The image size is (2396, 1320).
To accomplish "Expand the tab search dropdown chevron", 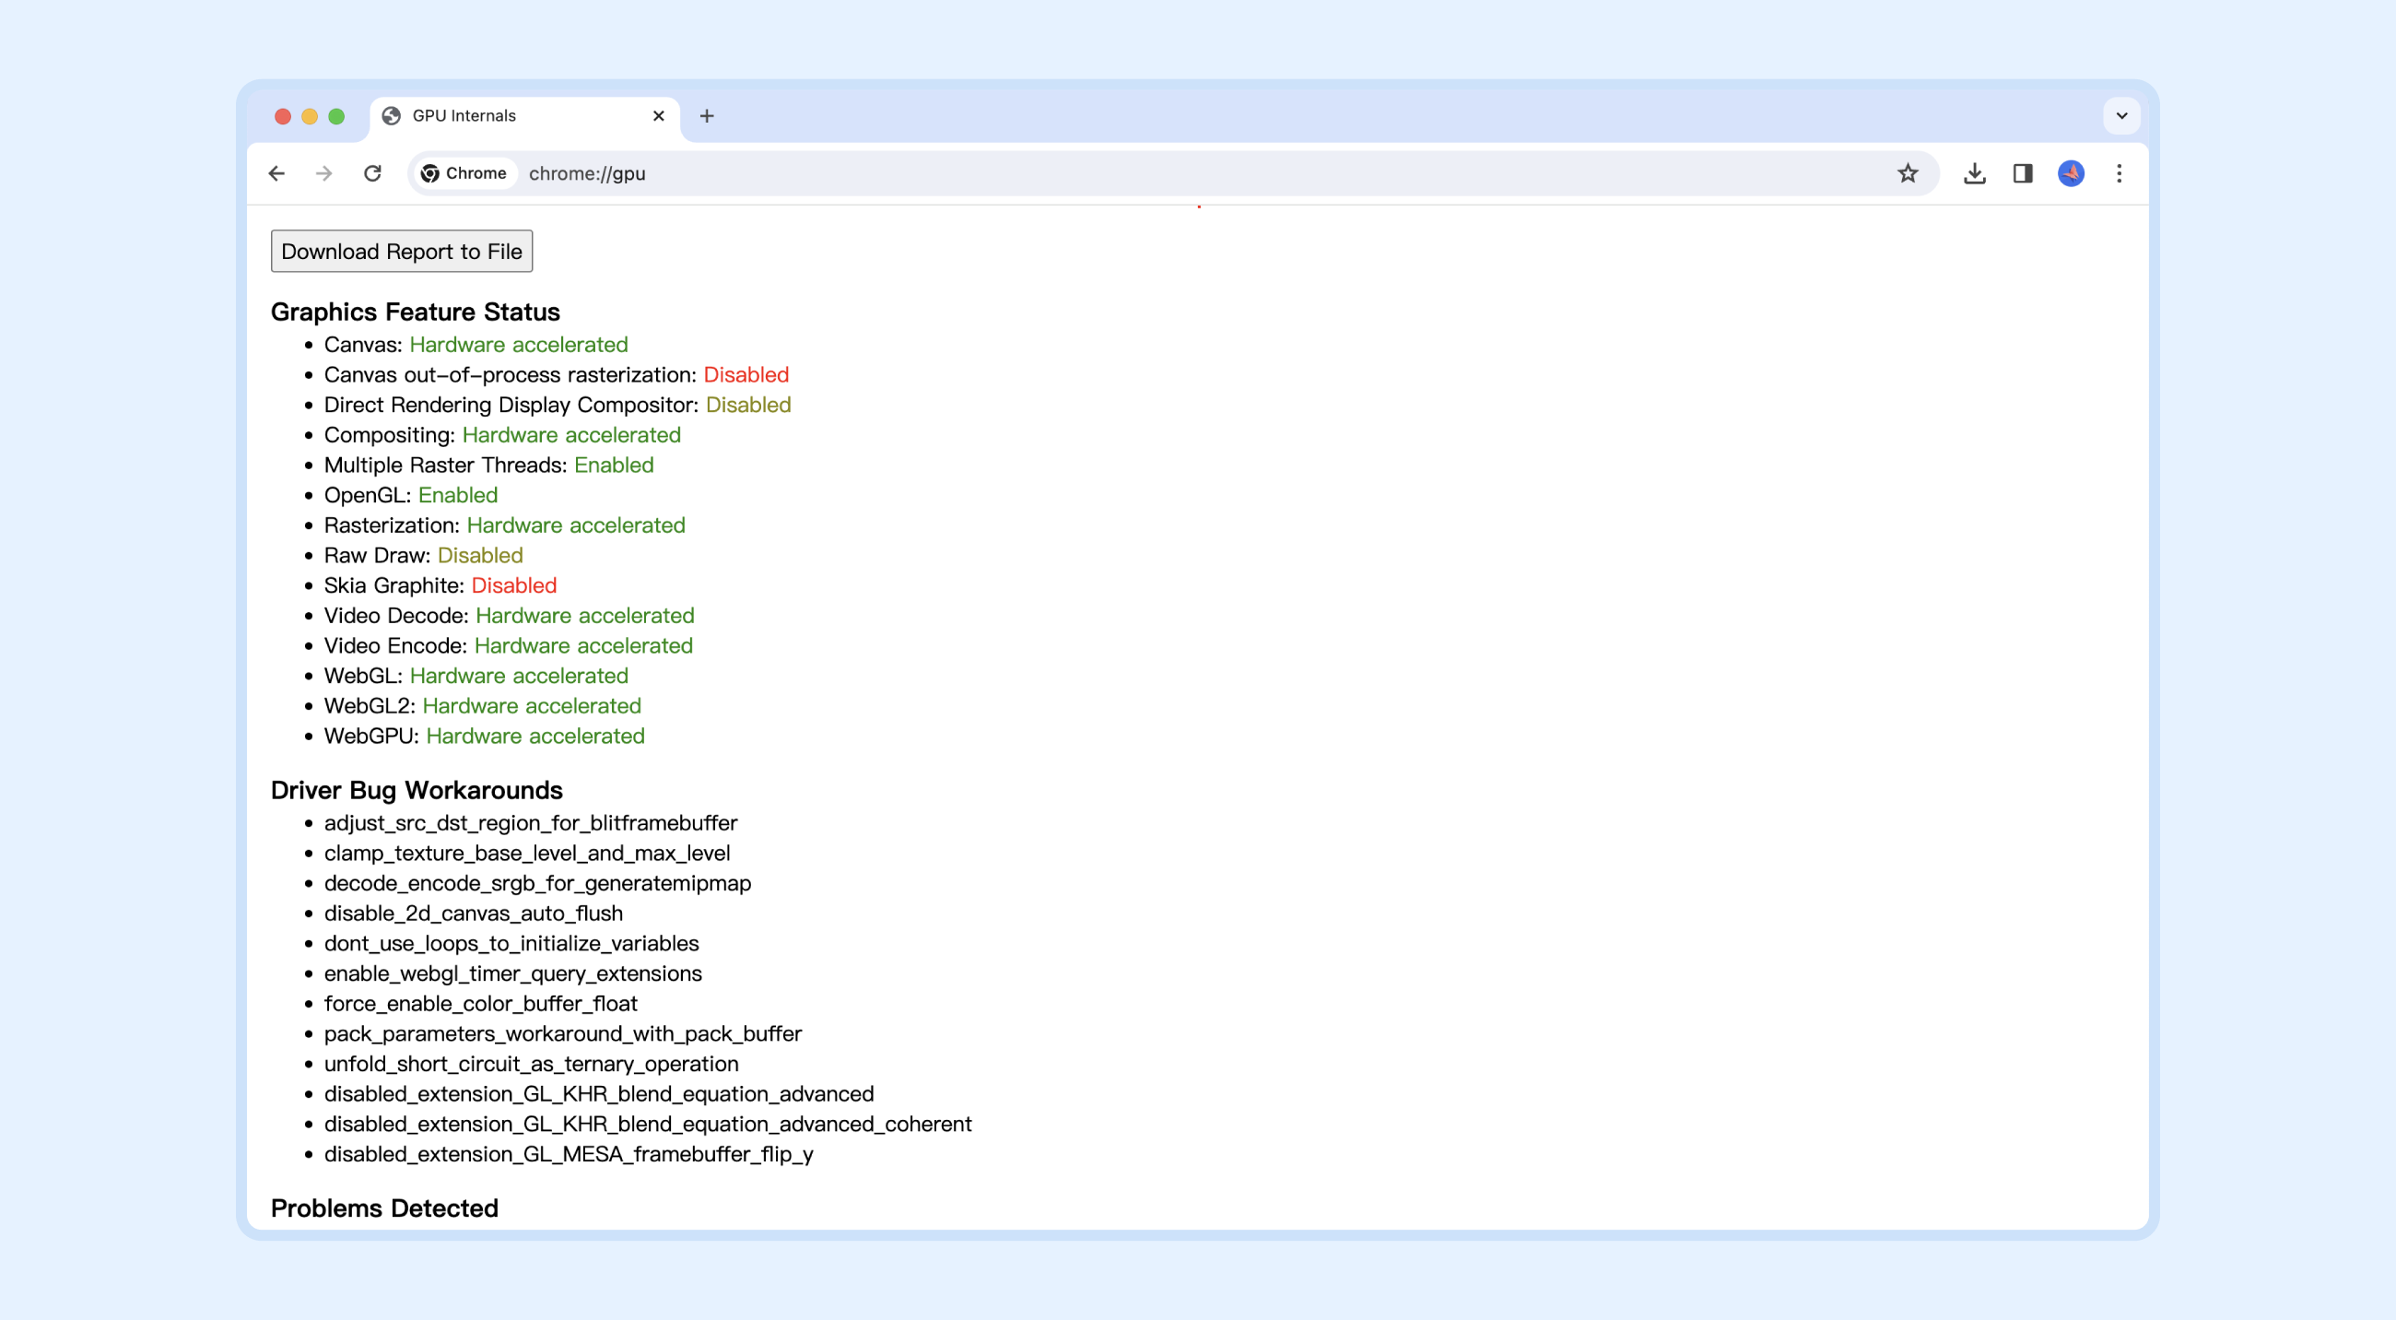I will click(x=2120, y=116).
